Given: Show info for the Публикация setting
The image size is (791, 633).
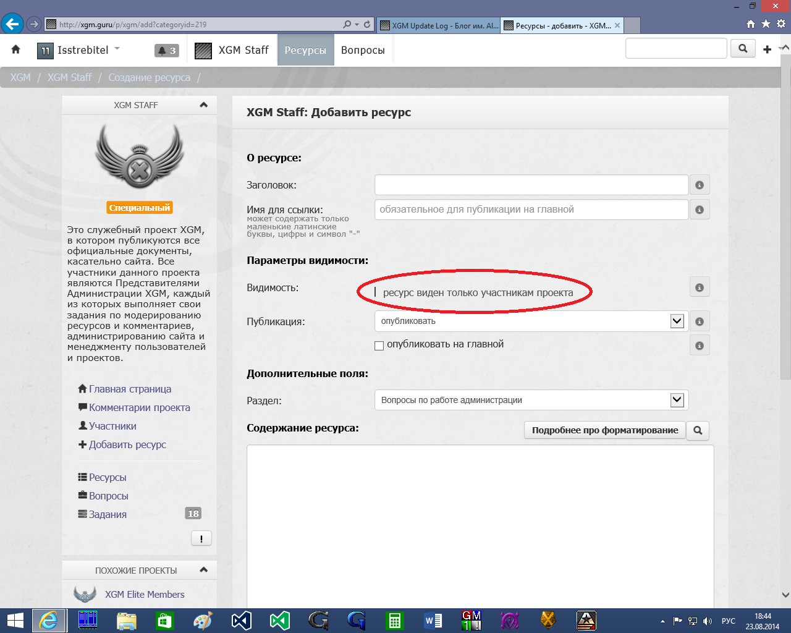Looking at the screenshot, I should [x=700, y=321].
